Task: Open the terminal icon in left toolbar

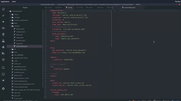Action: pos(3,74)
